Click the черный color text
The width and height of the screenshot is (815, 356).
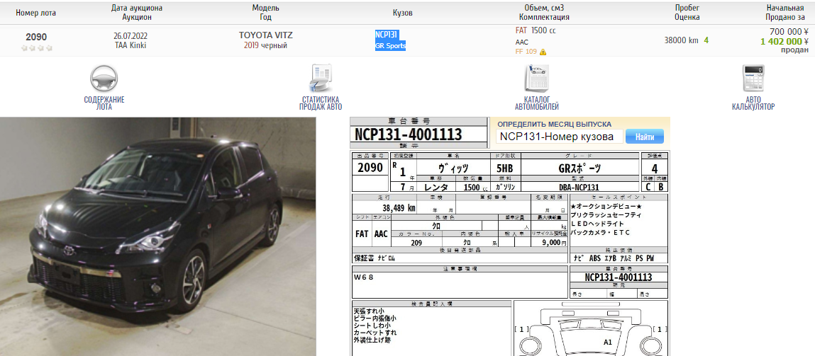(x=275, y=46)
